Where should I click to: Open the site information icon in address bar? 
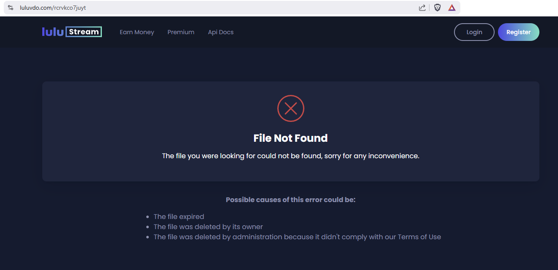pos(11,8)
